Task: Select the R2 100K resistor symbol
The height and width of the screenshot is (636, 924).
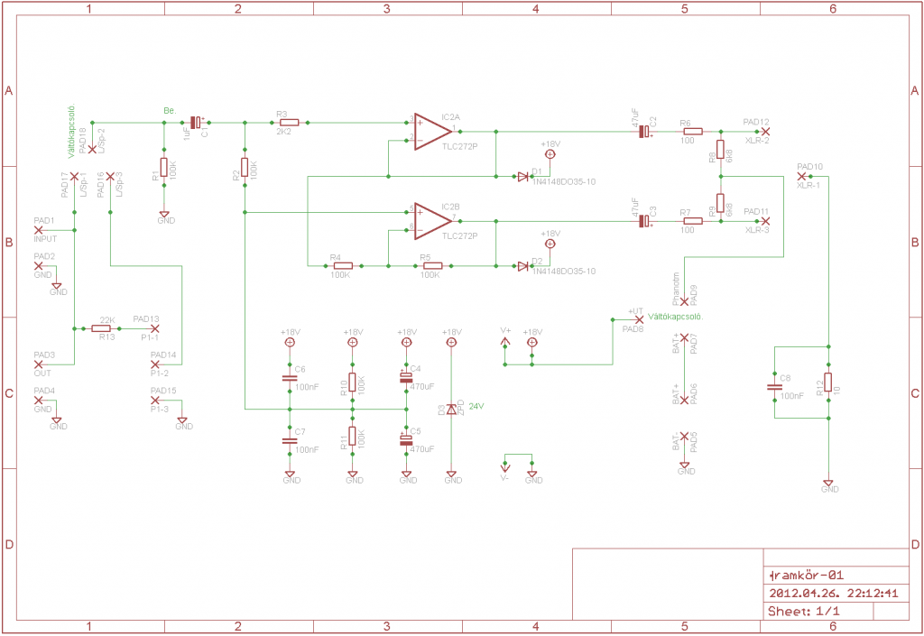Action: pyautogui.click(x=245, y=167)
